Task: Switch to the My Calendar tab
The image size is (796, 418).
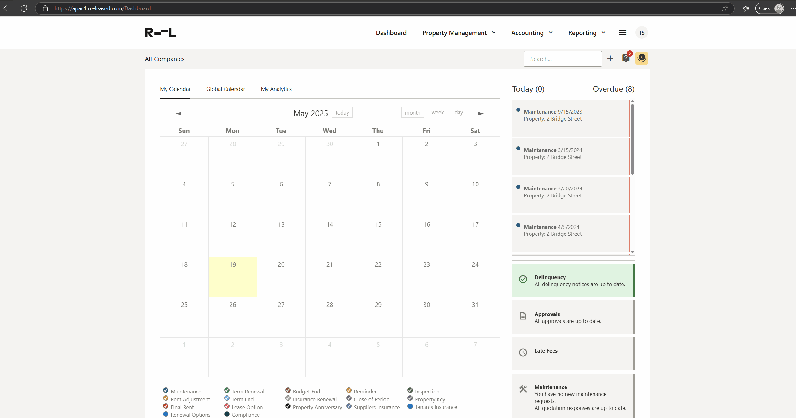Action: [175, 89]
